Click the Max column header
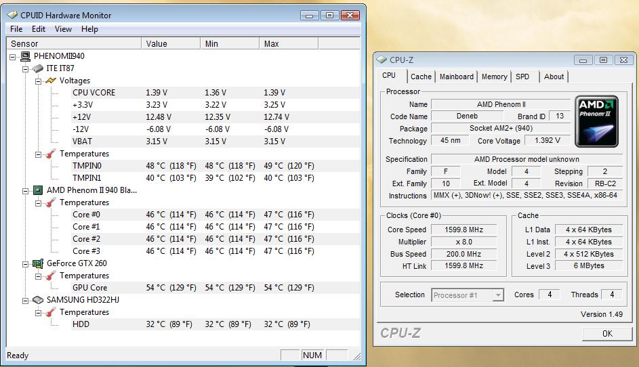The height and width of the screenshot is (367, 639). (x=289, y=43)
